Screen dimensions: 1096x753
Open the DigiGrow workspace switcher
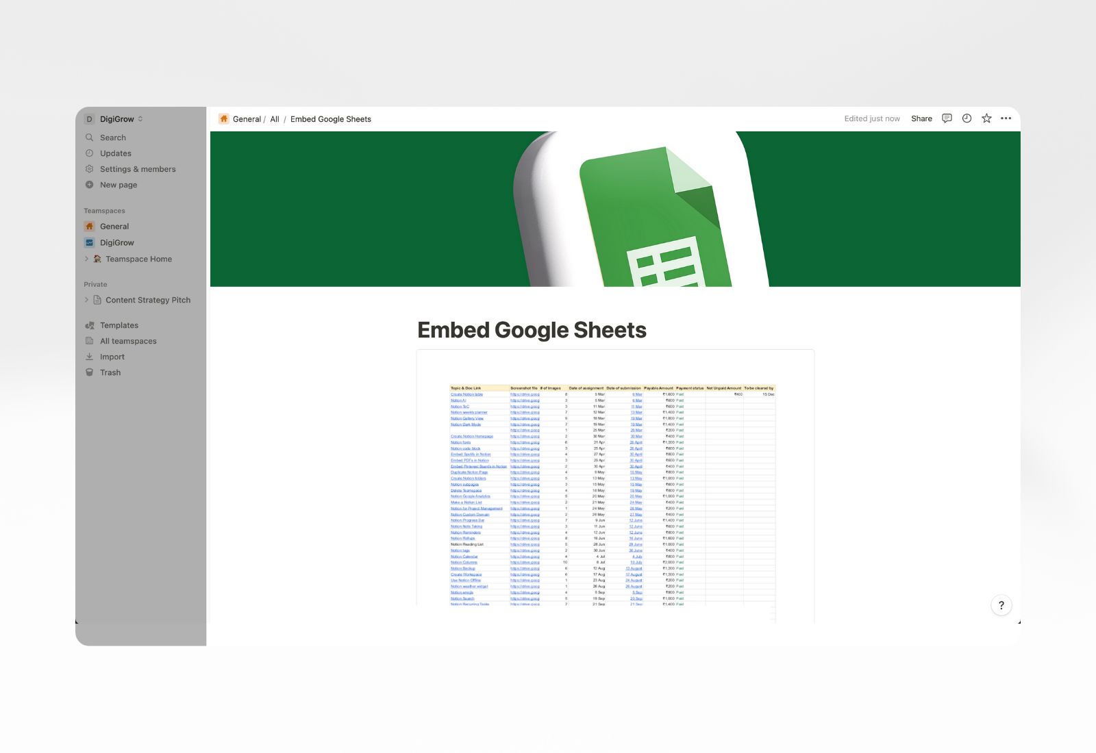[114, 119]
